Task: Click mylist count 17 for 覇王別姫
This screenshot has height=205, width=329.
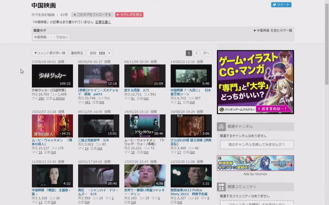Action: tap(179, 152)
